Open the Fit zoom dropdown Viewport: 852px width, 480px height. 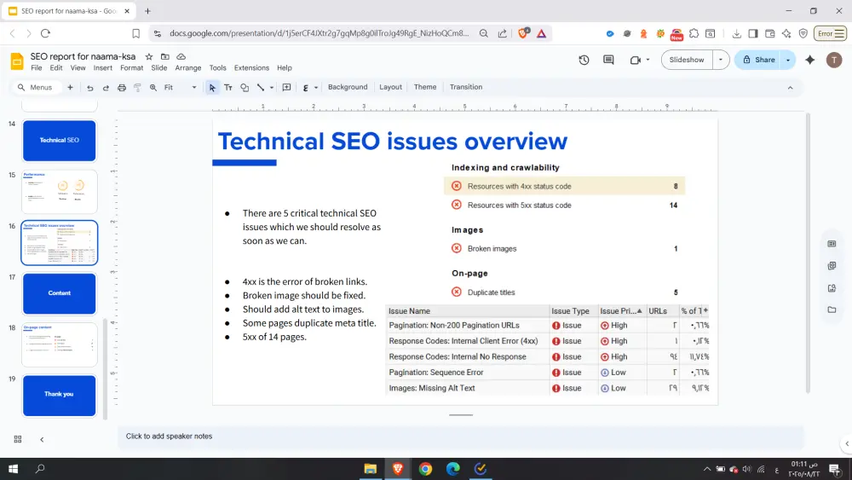180,87
